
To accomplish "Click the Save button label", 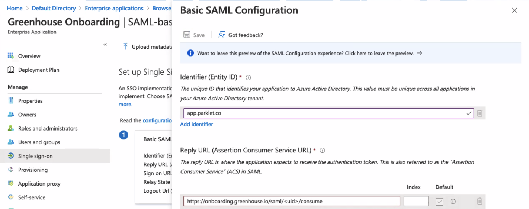I will point(199,35).
